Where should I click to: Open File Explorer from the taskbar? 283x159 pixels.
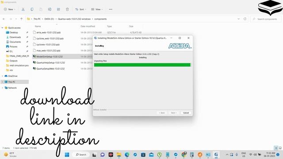119,155
